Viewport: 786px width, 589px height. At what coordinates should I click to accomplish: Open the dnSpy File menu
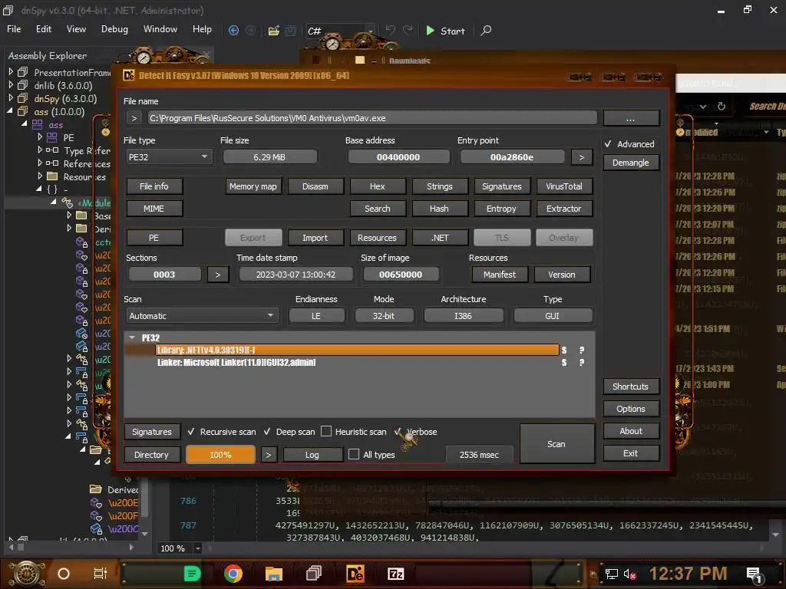pyautogui.click(x=14, y=29)
